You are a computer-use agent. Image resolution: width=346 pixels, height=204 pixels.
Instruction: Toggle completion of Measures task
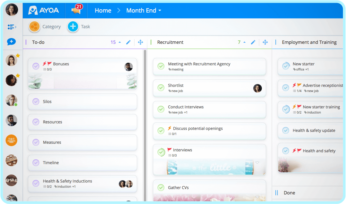pos(36,142)
